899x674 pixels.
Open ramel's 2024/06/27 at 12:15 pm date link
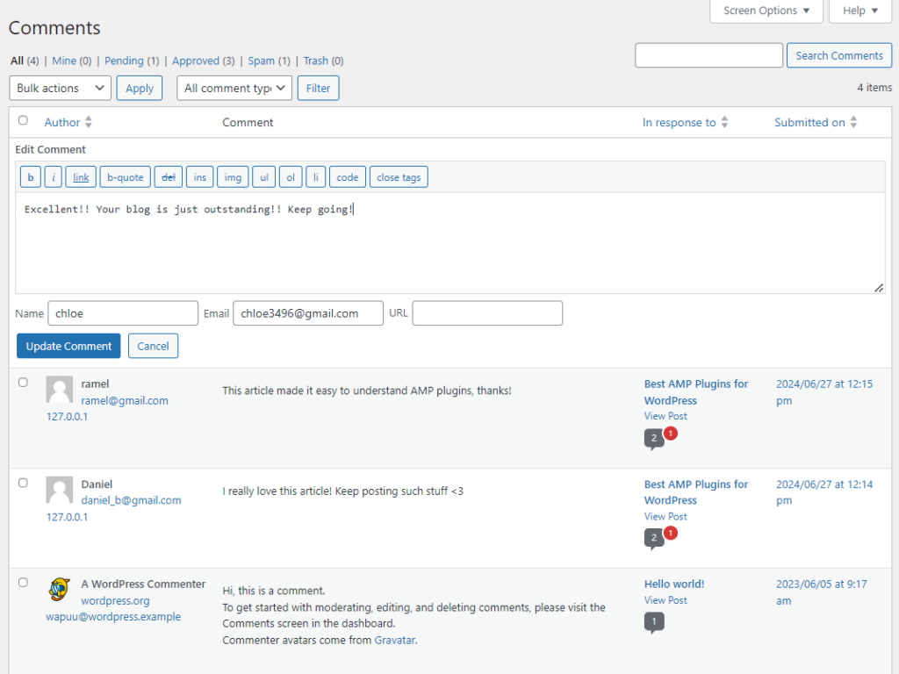[x=824, y=392]
